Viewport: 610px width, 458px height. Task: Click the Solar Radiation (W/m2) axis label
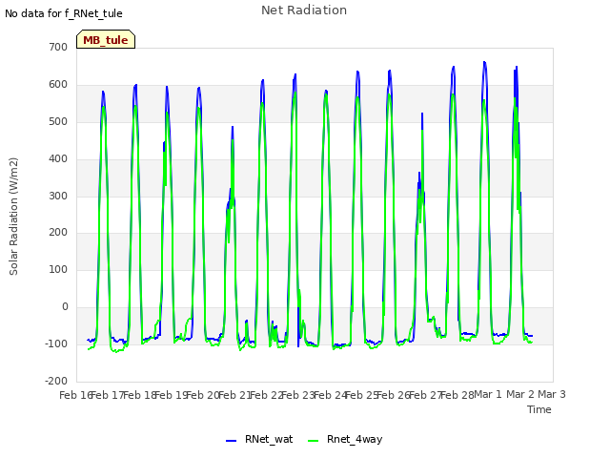coord(13,217)
